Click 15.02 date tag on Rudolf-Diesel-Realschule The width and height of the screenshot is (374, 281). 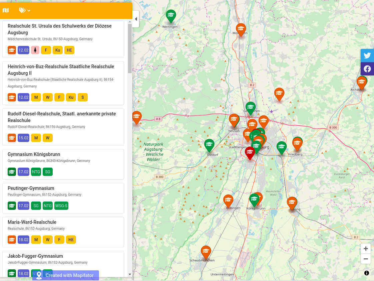click(x=24, y=138)
